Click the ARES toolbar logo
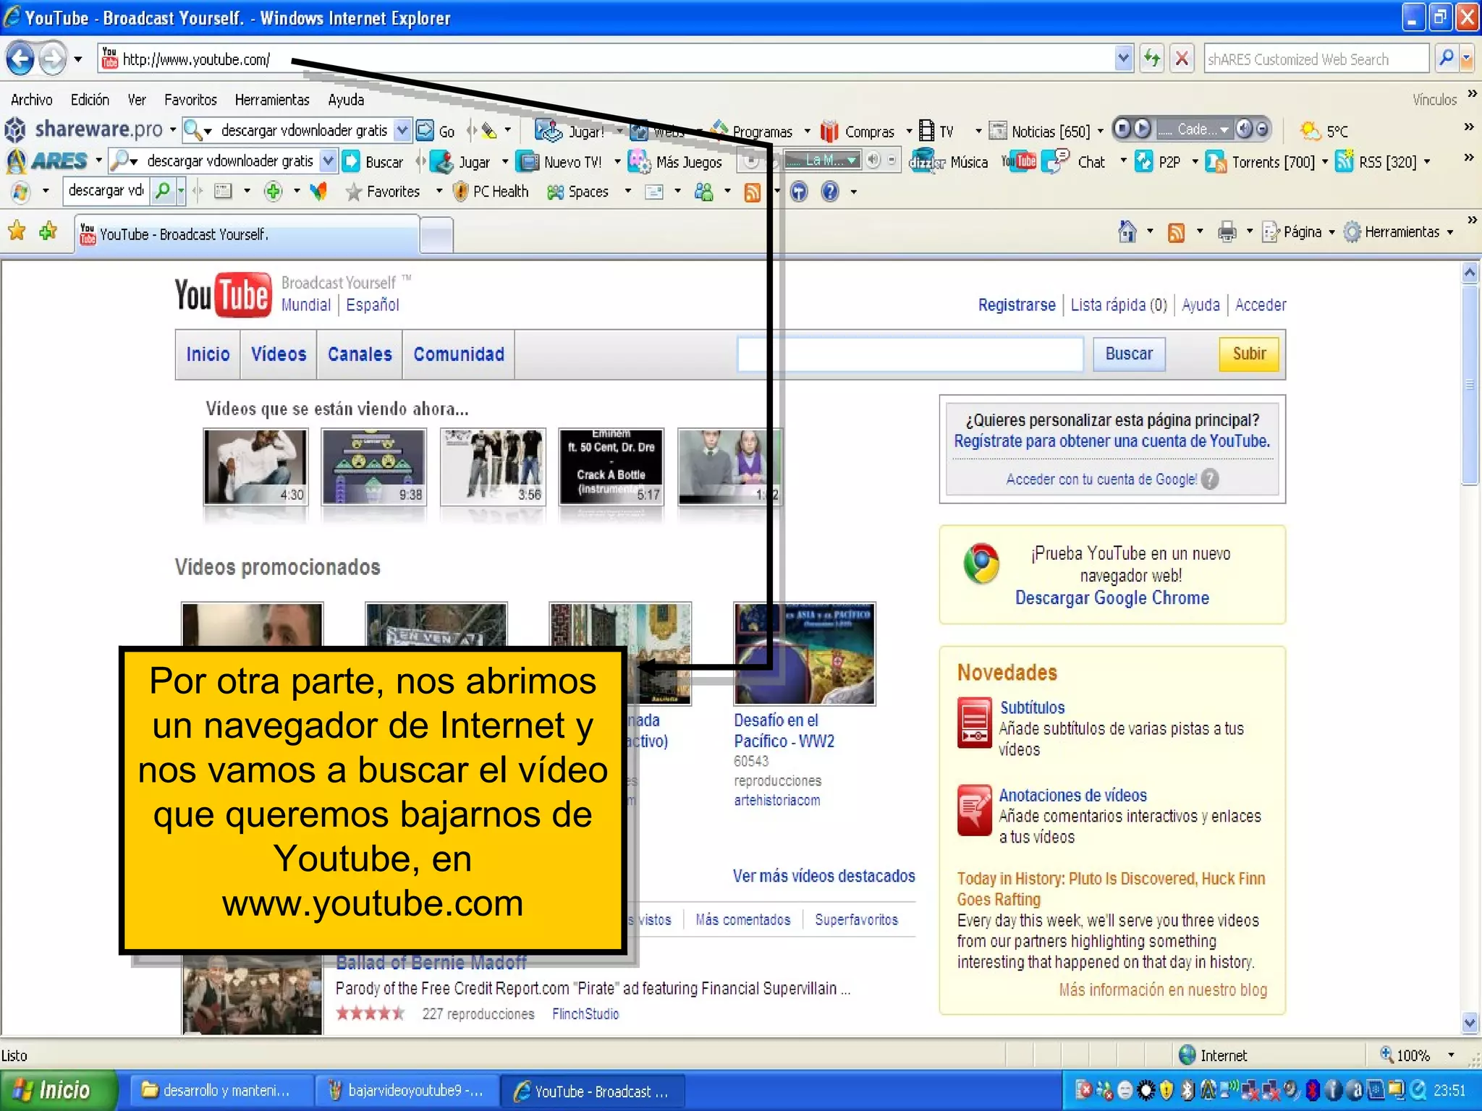 tap(46, 161)
